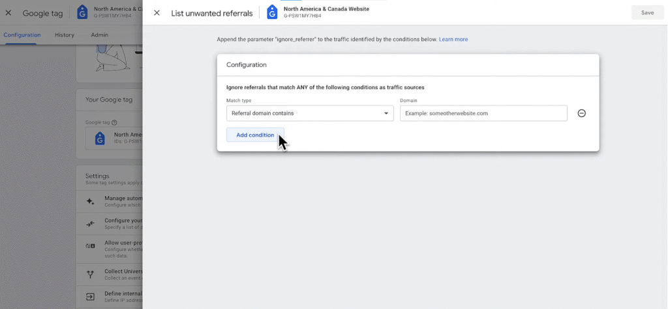Click the Google tag icon in background header
The height and width of the screenshot is (309, 668).
tap(82, 12)
